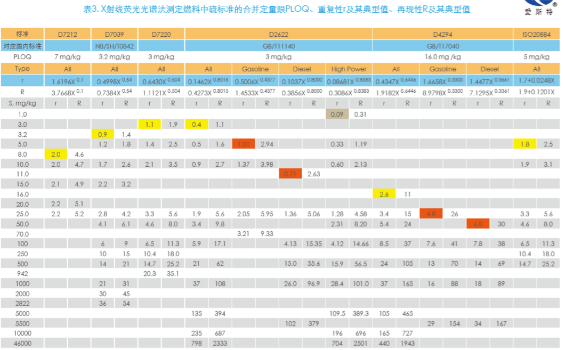This screenshot has height=350, width=565.
Task: Click the yellow highlighted 2.6 cell
Action: [x=384, y=194]
